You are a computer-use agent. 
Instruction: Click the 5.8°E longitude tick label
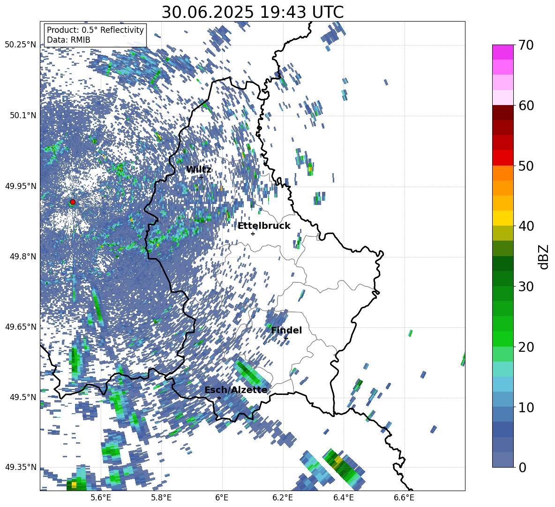161,498
